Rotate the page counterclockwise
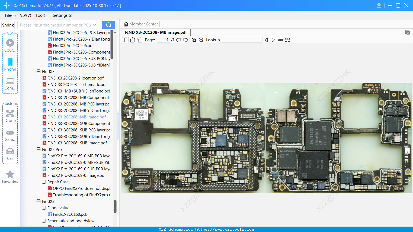The width and height of the screenshot is (413, 232). click(132, 40)
